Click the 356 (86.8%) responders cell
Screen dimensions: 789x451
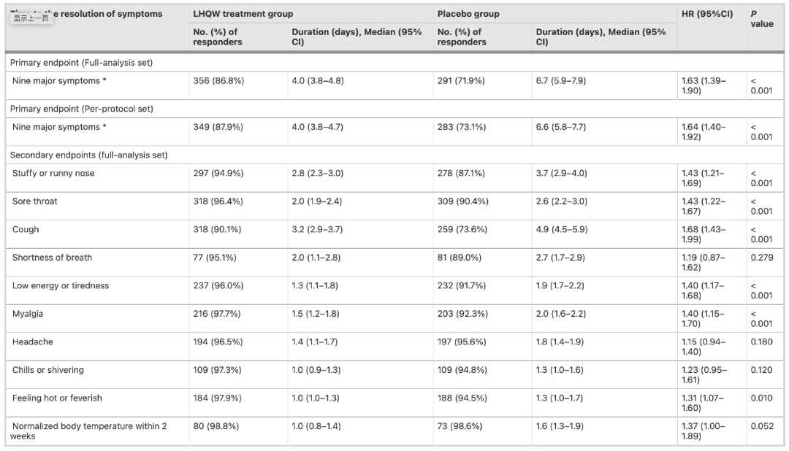219,80
